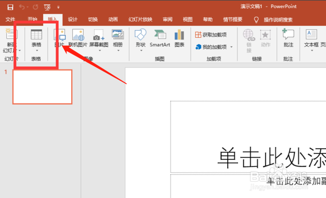Switch to the 动画 tab
Viewport: 326px width, 198px height.
(113, 19)
